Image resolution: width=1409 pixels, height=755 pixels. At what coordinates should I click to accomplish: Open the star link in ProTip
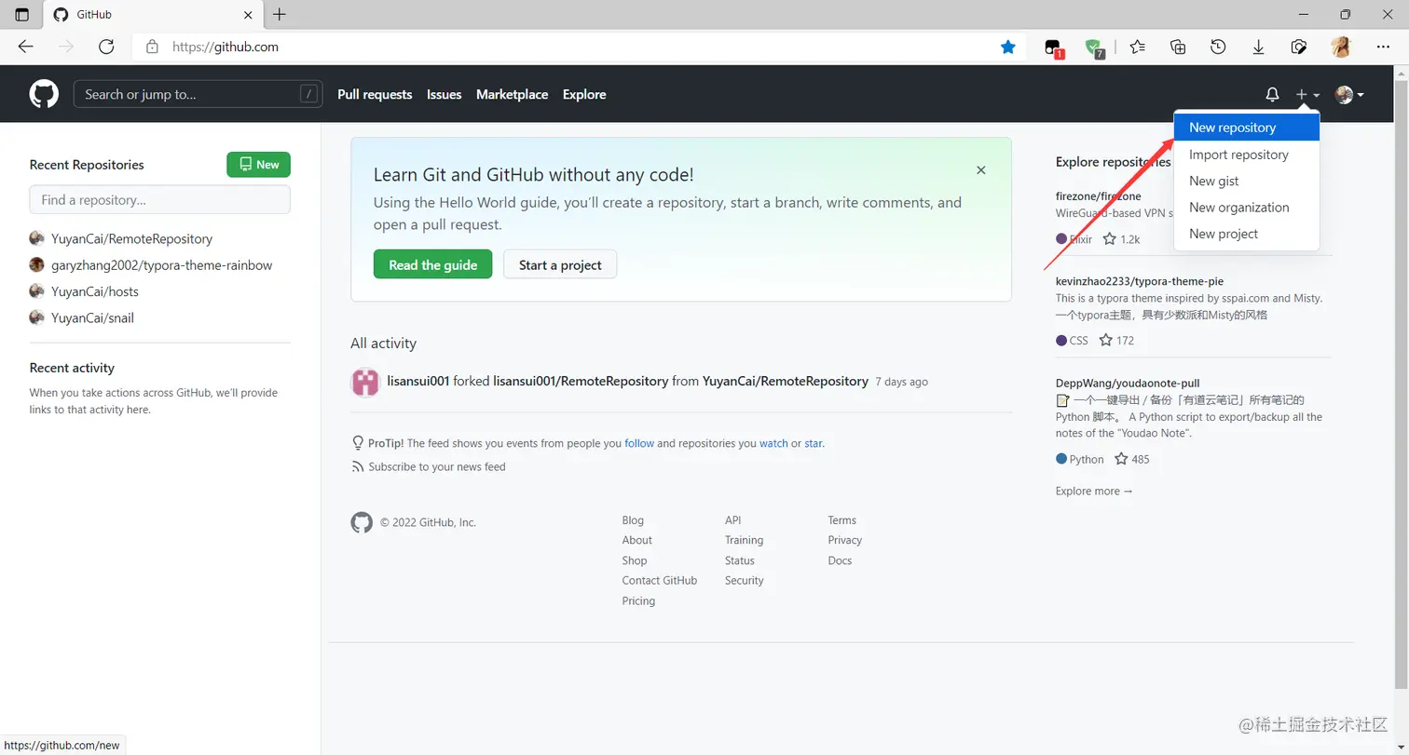coord(814,443)
